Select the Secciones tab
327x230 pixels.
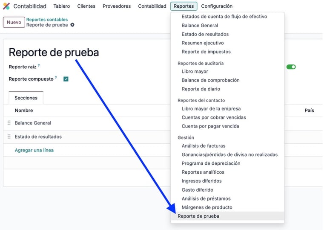point(26,98)
